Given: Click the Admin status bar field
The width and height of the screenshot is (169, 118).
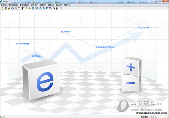Looking at the screenshot, I should click(155, 117).
